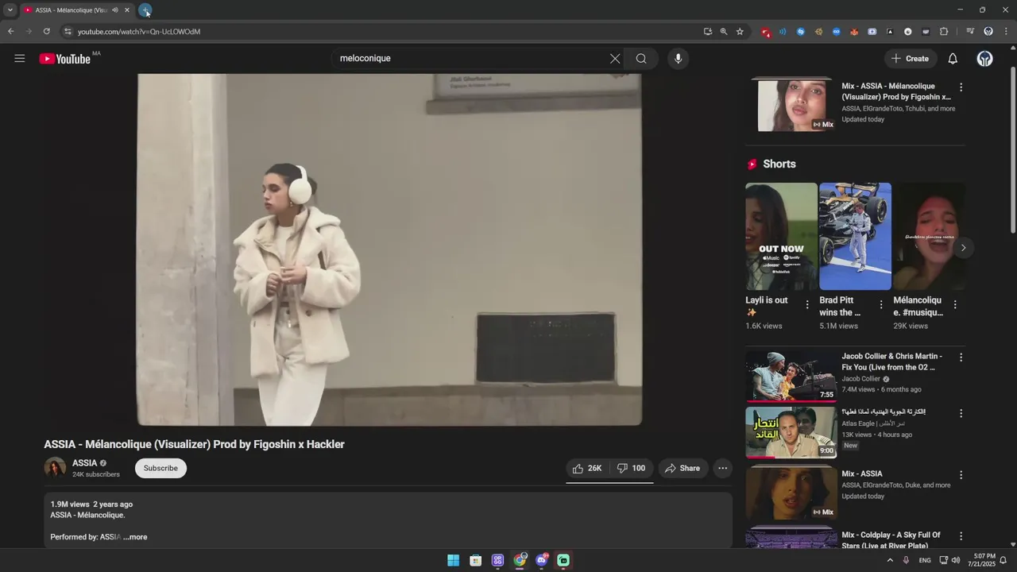The width and height of the screenshot is (1017, 572).
Task: Clear the search box with the X icon
Action: (615, 59)
